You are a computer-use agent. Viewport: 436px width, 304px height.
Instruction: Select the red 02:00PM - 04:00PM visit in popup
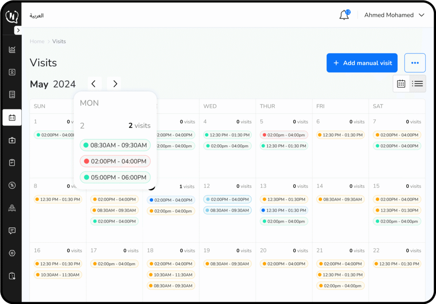pyautogui.click(x=115, y=161)
